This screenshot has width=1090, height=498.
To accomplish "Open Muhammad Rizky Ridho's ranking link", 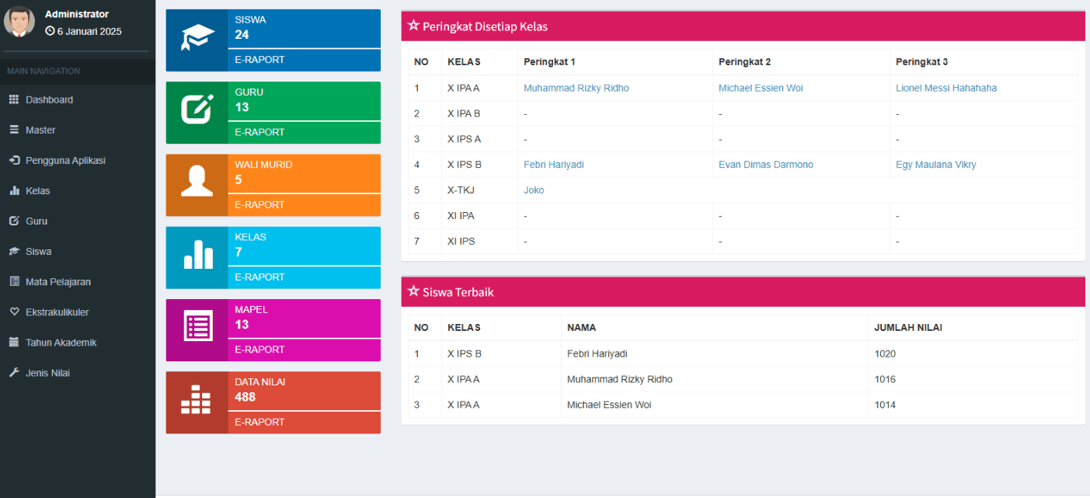I will (576, 88).
